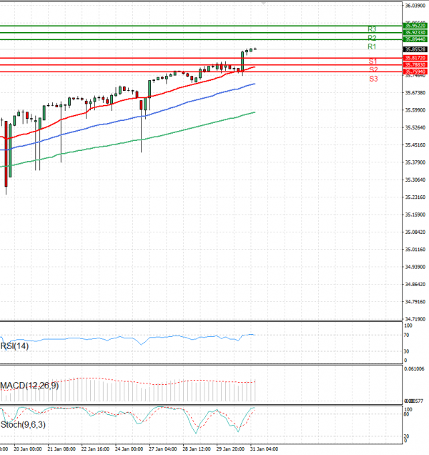Click the 70 level on RSI scale
The height and width of the screenshot is (455, 429).
tap(407, 335)
